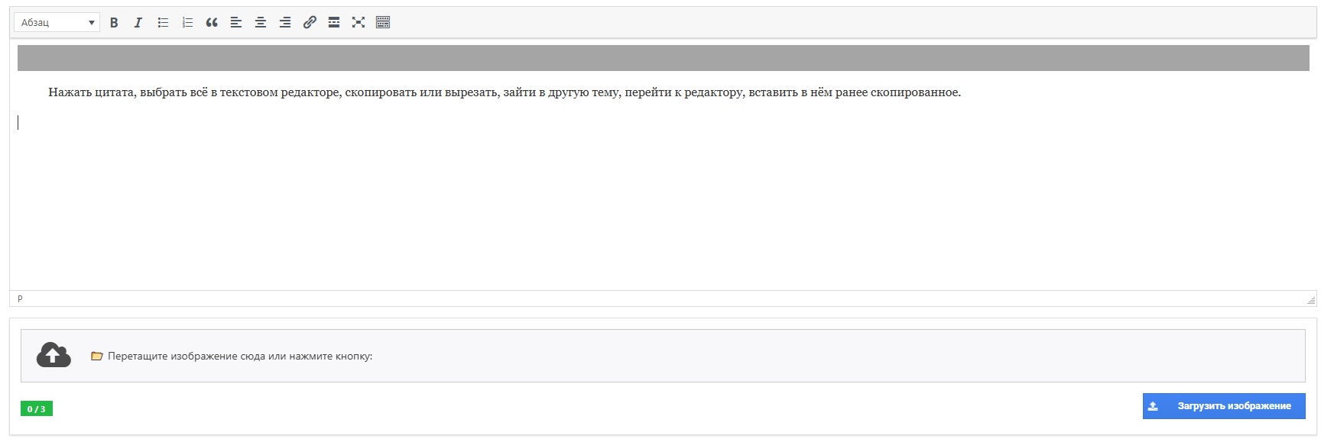Insert a numbered list
Image resolution: width=1321 pixels, height=442 pixels.
(x=187, y=23)
